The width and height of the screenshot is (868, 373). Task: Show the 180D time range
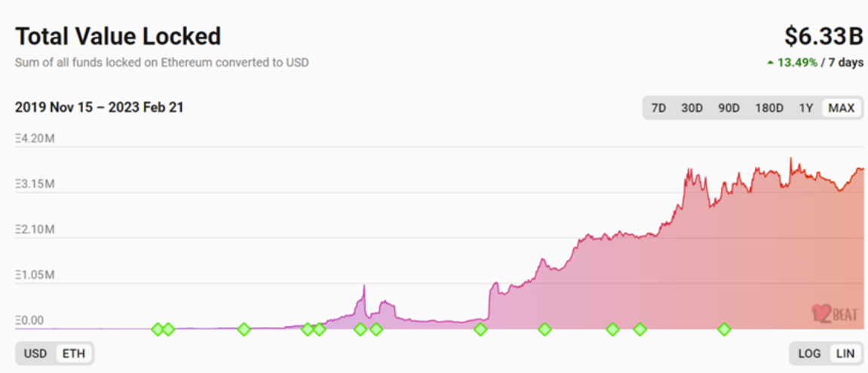(x=769, y=108)
